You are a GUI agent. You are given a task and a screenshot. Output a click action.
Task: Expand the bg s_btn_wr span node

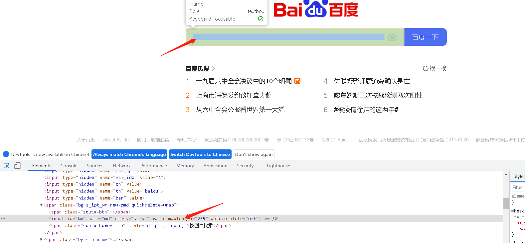click(41, 239)
